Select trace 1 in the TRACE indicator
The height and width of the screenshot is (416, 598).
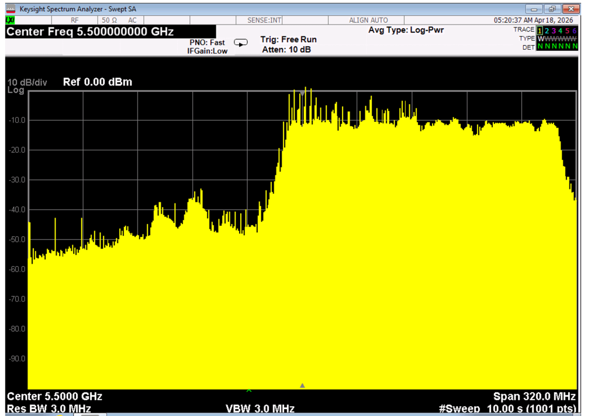coord(540,30)
